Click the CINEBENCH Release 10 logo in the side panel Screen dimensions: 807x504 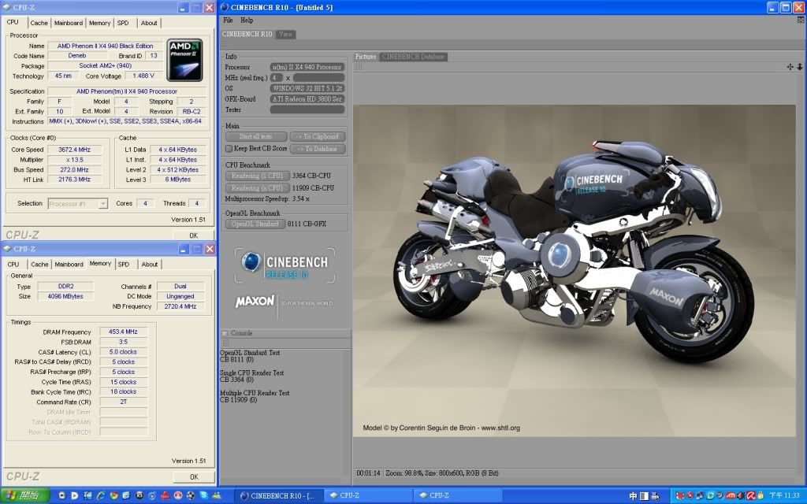284,266
